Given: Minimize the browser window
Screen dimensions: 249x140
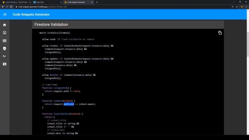Looking at the screenshot, I should point(234,2).
